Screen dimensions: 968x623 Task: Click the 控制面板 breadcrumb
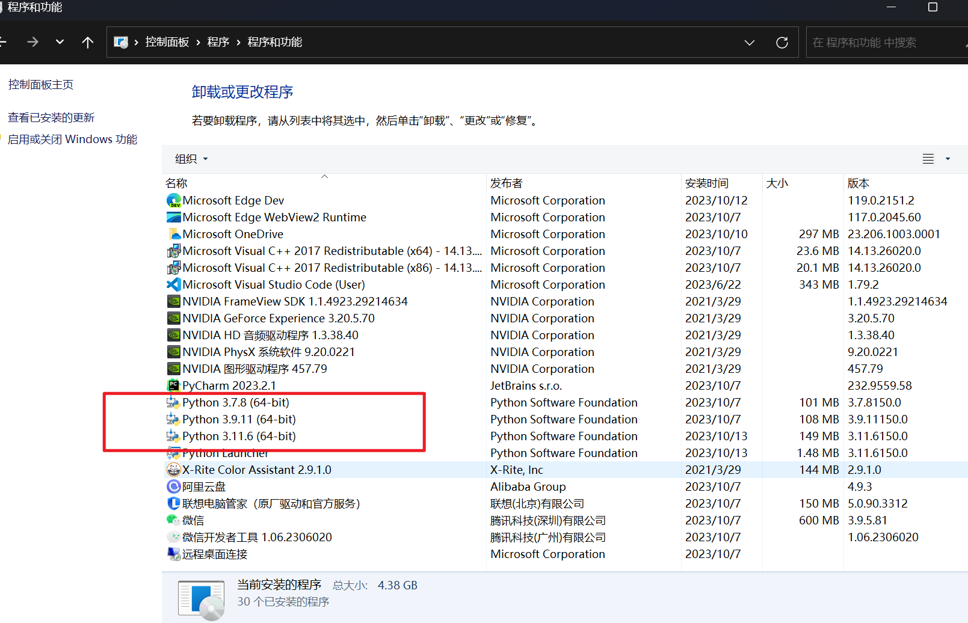[167, 42]
